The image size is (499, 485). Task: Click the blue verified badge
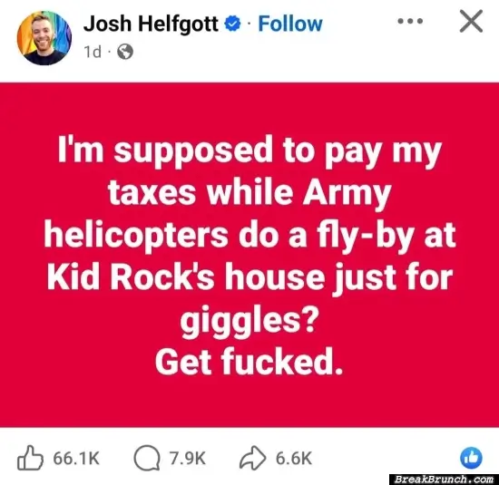pos(233,24)
